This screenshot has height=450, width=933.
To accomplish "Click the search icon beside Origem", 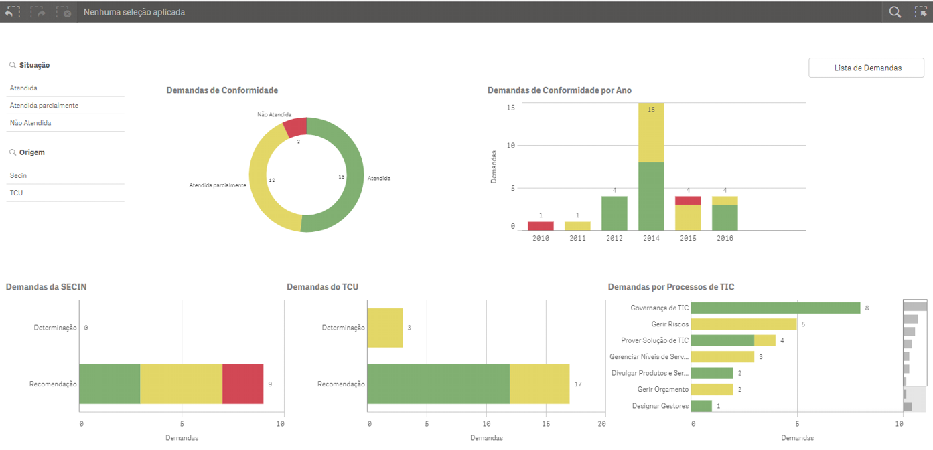I will pos(13,152).
